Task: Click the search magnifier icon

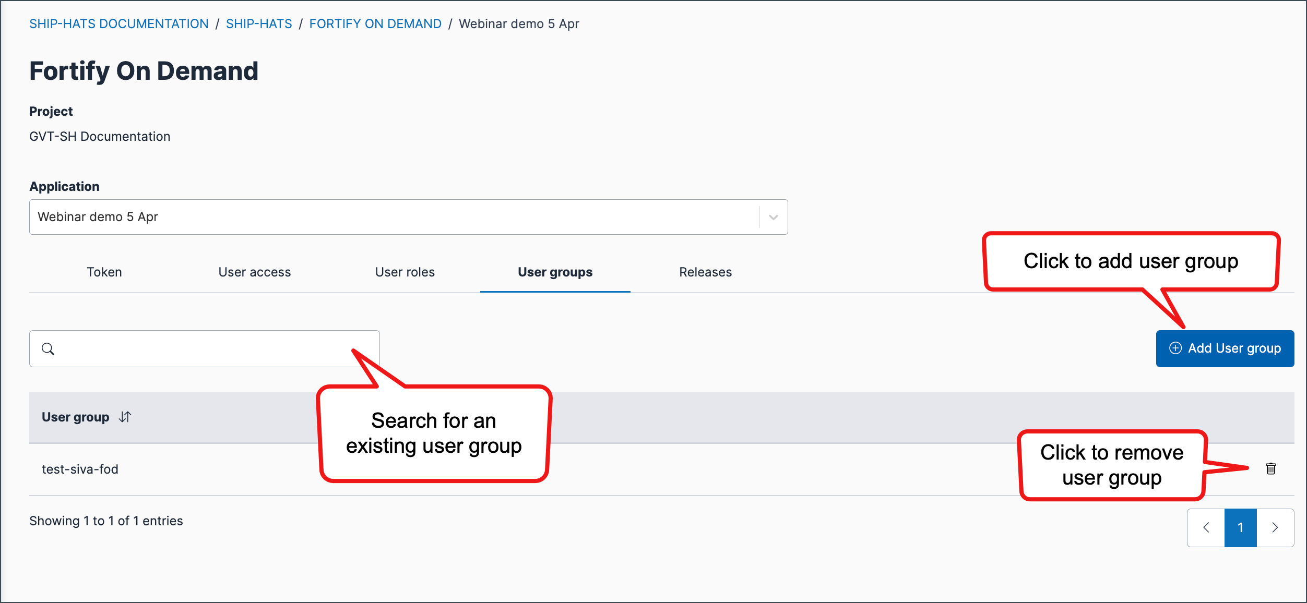Action: [48, 348]
